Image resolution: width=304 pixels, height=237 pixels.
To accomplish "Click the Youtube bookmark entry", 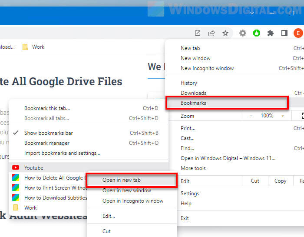I will coord(89,168).
